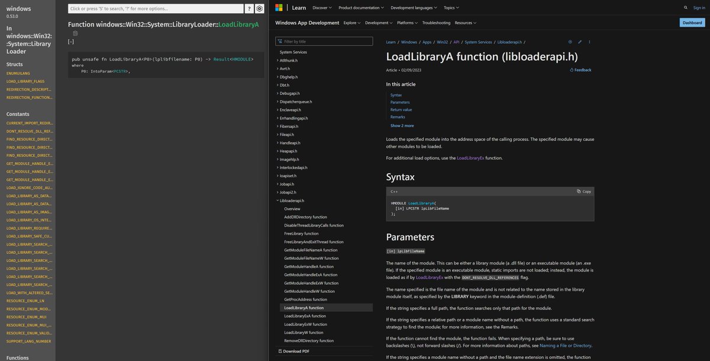Open rustdoc help with the question mark button
This screenshot has width=710, height=361.
point(250,9)
